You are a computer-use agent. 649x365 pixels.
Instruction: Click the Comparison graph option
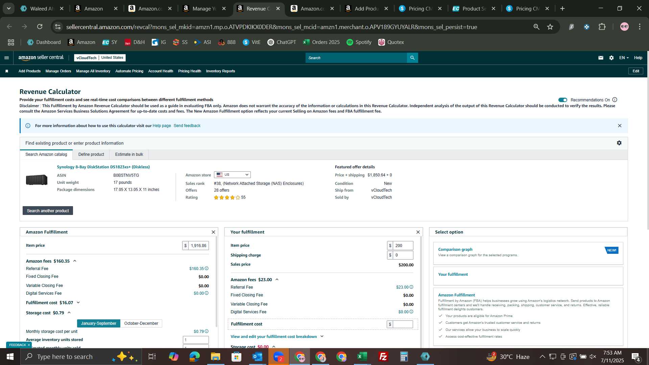coord(528,253)
